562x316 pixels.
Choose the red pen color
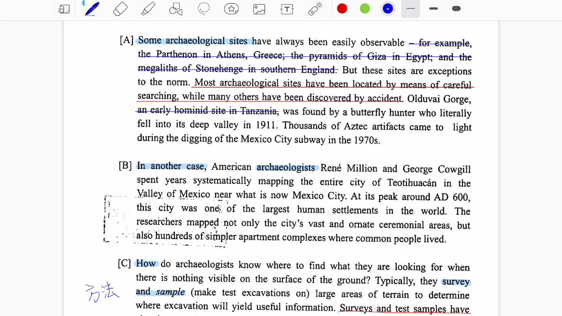point(342,9)
